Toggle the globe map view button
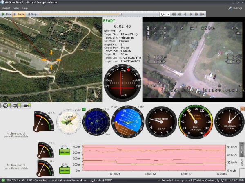 (6, 105)
